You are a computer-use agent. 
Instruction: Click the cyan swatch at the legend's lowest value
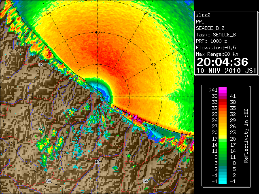(223, 181)
